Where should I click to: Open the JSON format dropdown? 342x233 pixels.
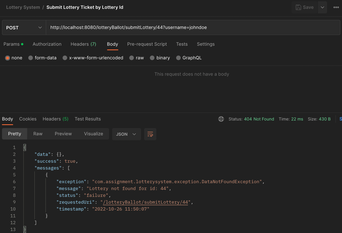pyautogui.click(x=127, y=134)
